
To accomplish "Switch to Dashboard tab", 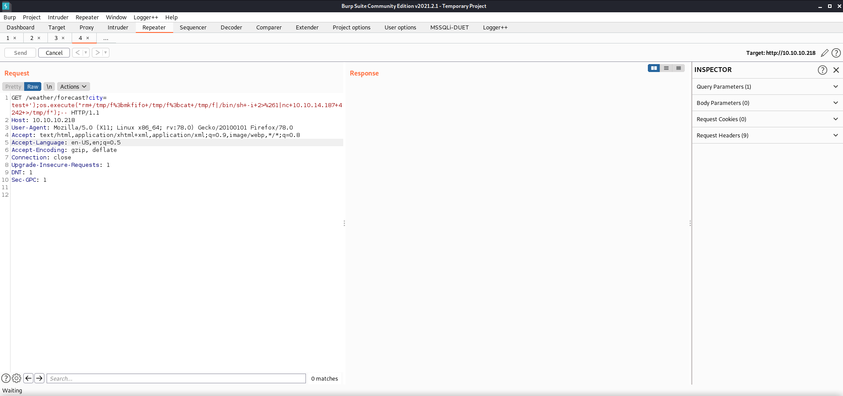I will coord(21,28).
